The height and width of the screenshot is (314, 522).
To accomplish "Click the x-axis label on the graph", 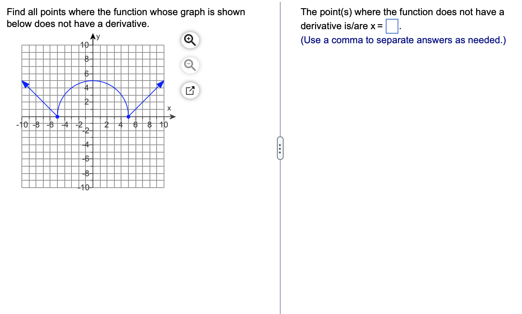I will coord(169,109).
